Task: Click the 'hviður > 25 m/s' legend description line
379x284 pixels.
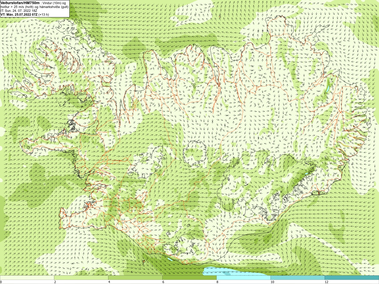Action: pos(34,7)
